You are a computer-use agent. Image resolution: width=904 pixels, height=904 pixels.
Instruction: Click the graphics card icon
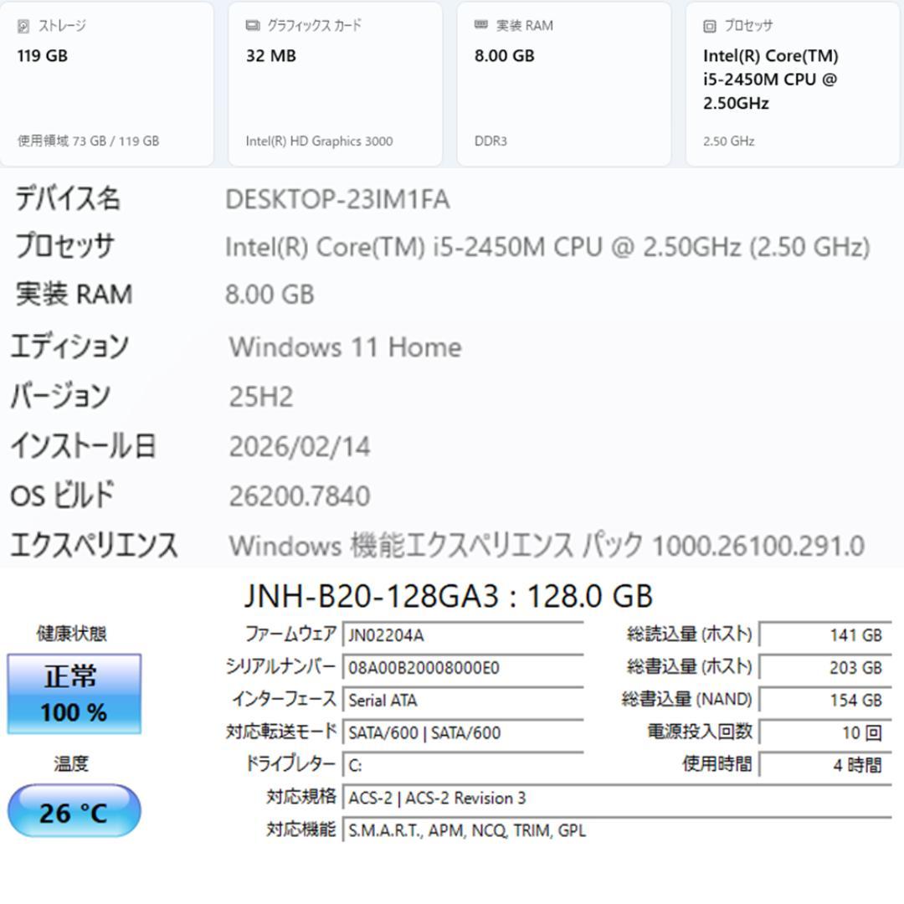pos(253,25)
